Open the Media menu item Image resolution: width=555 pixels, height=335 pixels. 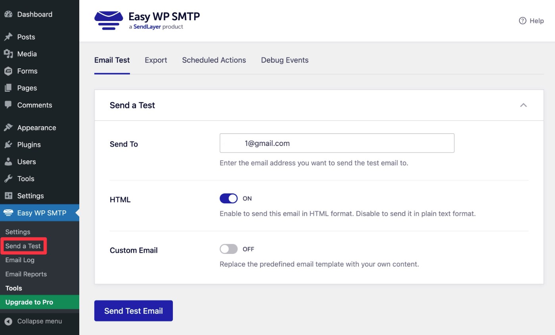40,54
